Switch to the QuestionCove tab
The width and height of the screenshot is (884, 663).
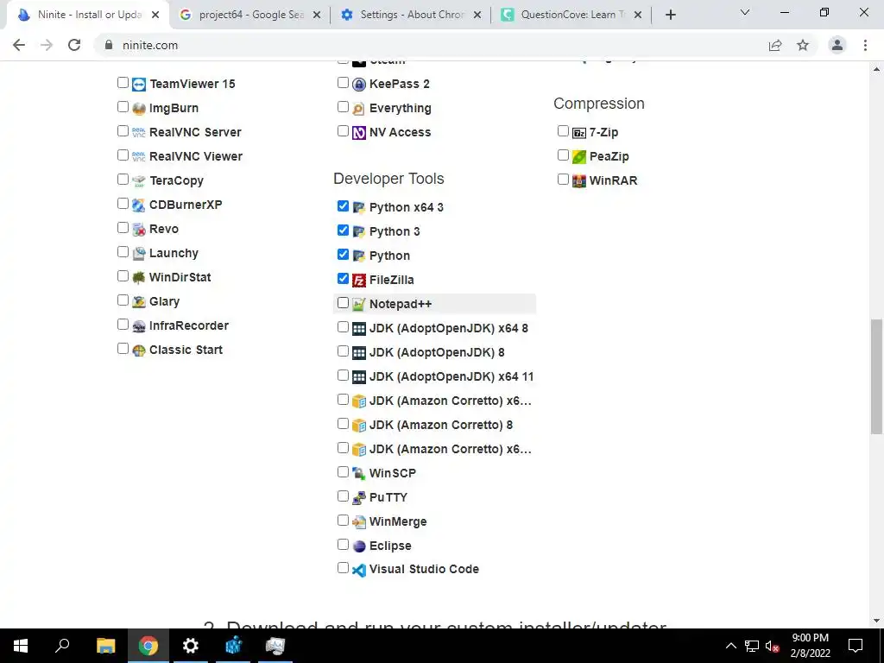[x=571, y=15]
